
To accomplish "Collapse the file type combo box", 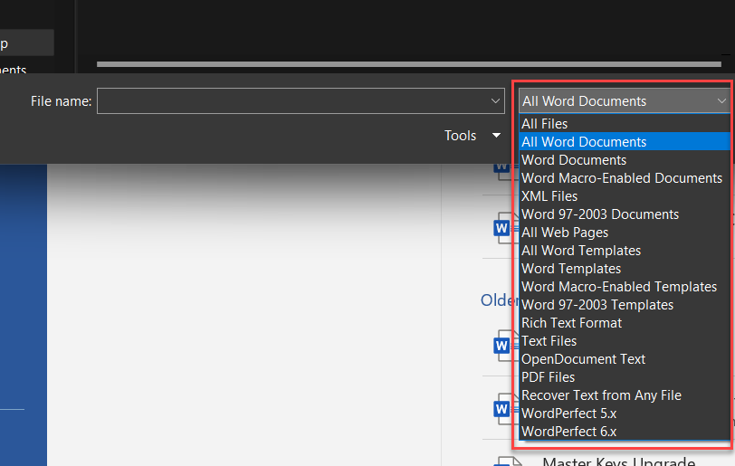I will click(x=721, y=100).
